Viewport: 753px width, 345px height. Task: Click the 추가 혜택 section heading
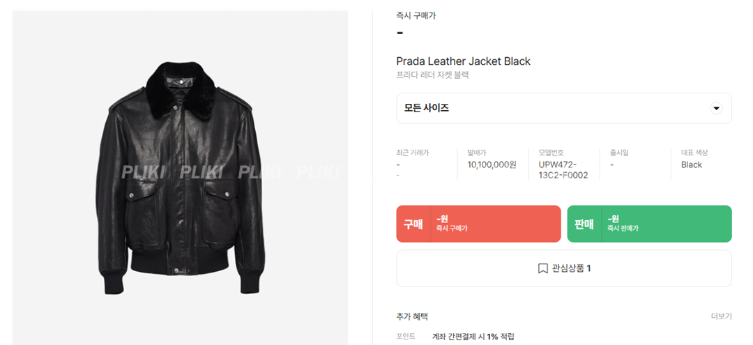click(411, 316)
